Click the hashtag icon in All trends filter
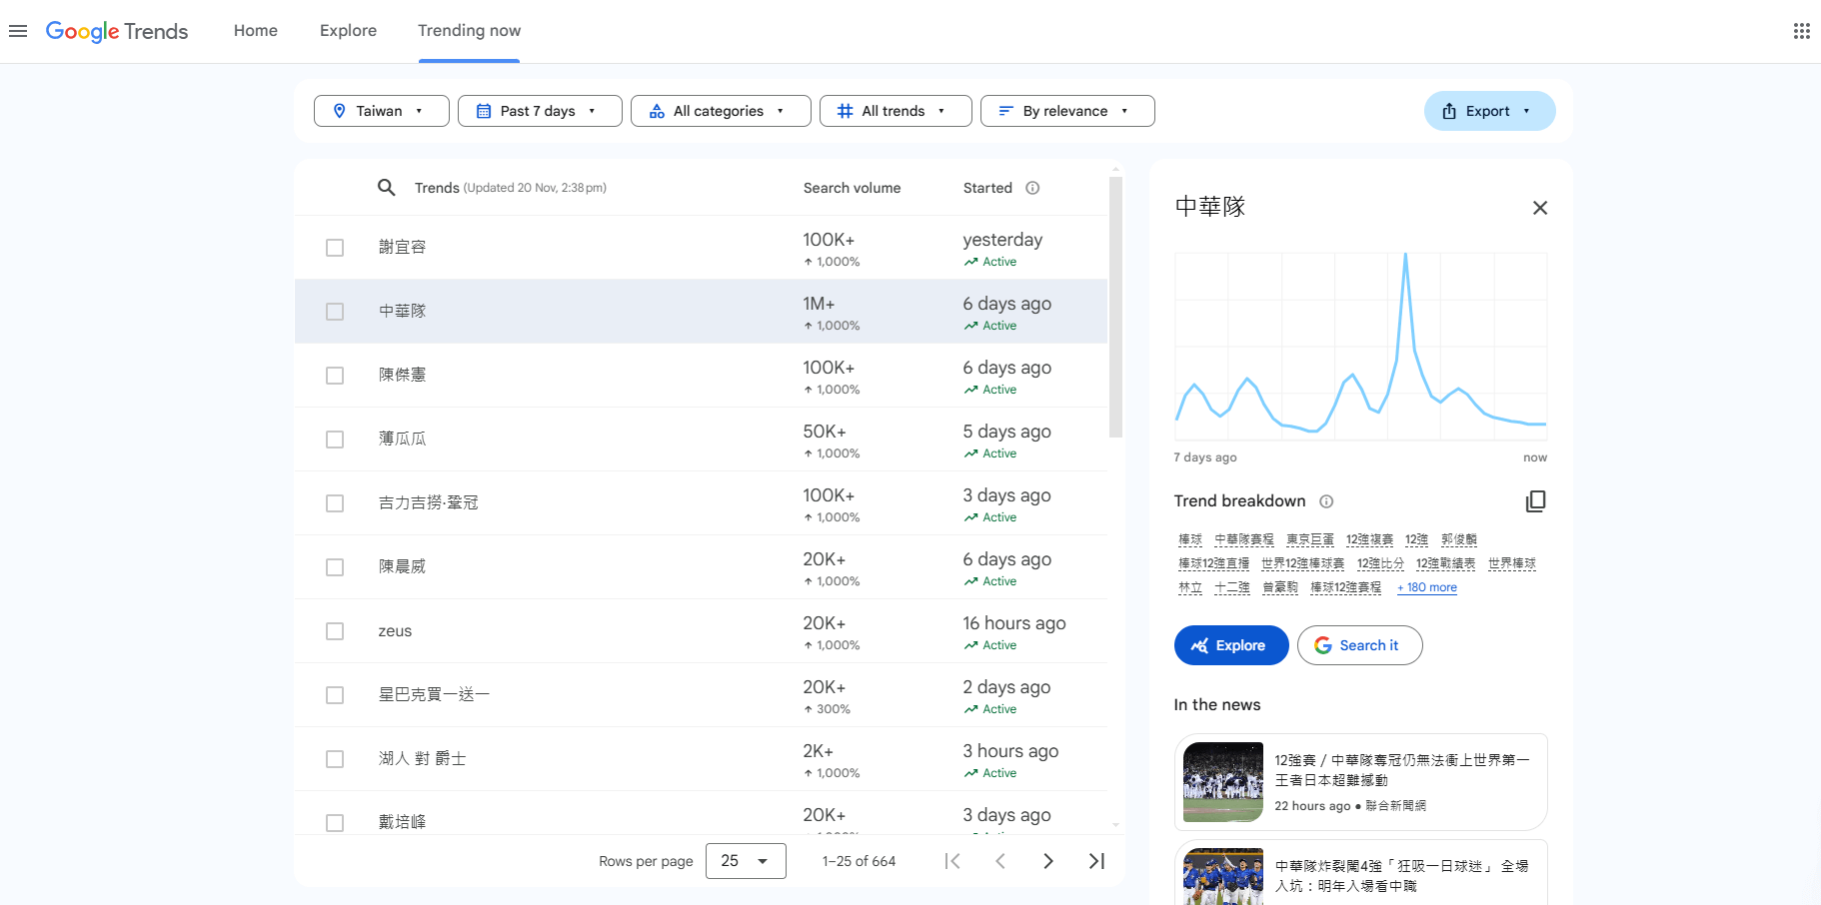1821x905 pixels. pos(845,111)
